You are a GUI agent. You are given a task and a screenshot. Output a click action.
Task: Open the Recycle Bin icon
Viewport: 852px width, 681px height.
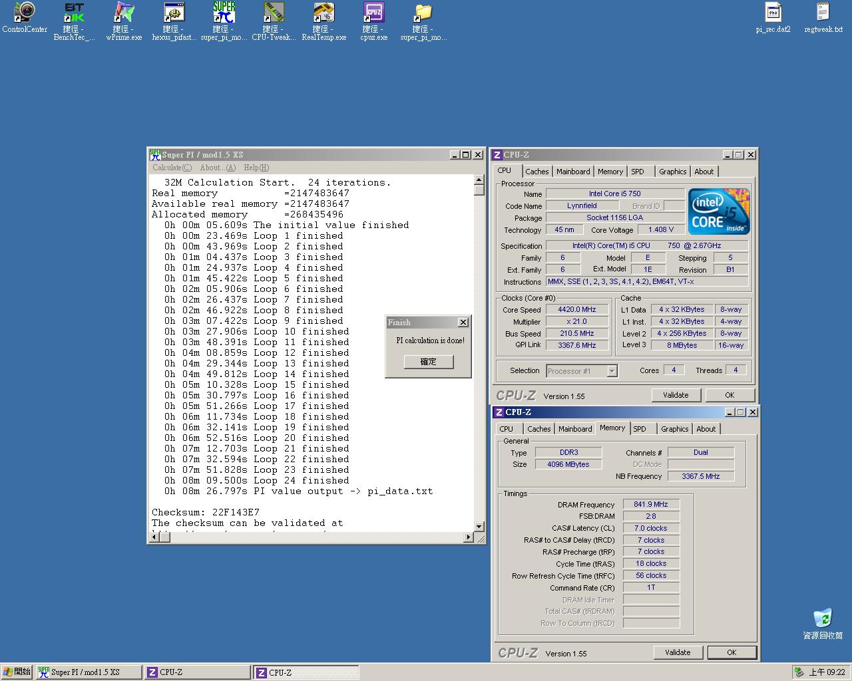click(x=823, y=618)
